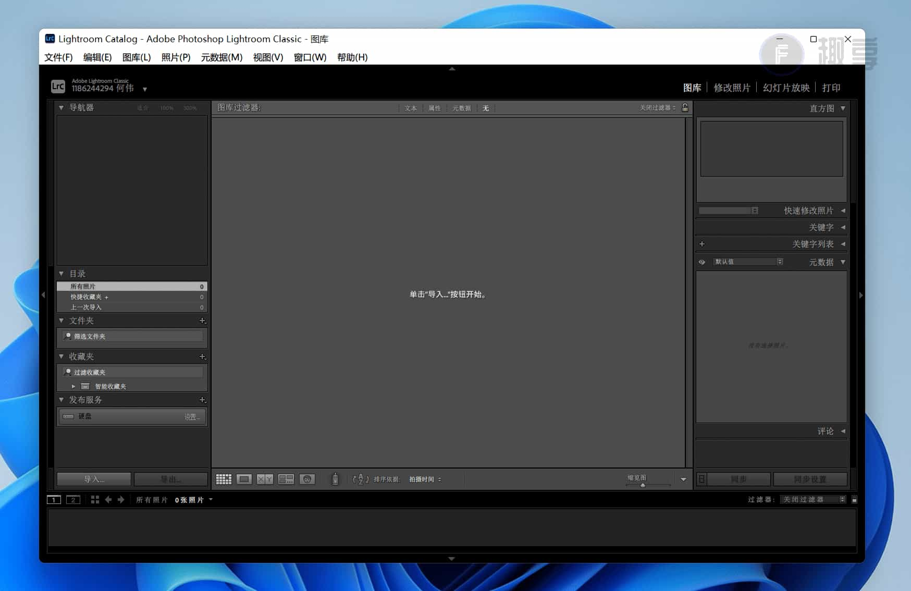The height and width of the screenshot is (591, 911).
Task: Collapse the 目录 panel
Action: 61,274
